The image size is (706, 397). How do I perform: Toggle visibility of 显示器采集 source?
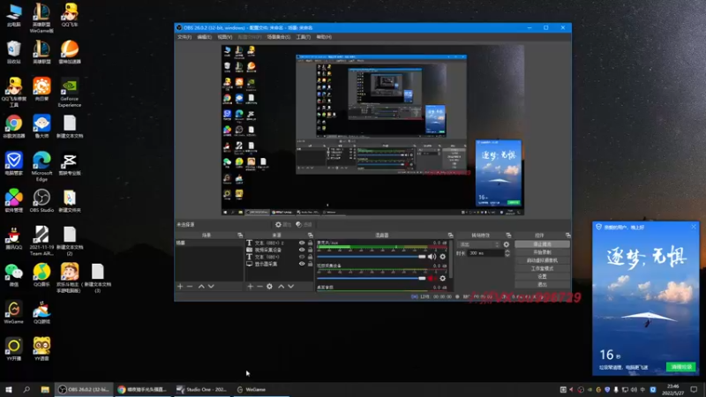coord(302,264)
